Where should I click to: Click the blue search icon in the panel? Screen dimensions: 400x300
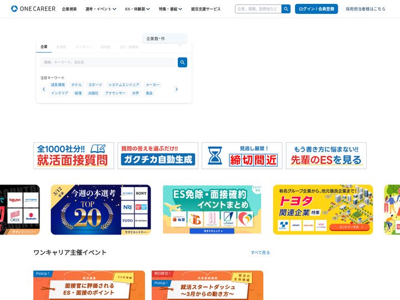182,62
